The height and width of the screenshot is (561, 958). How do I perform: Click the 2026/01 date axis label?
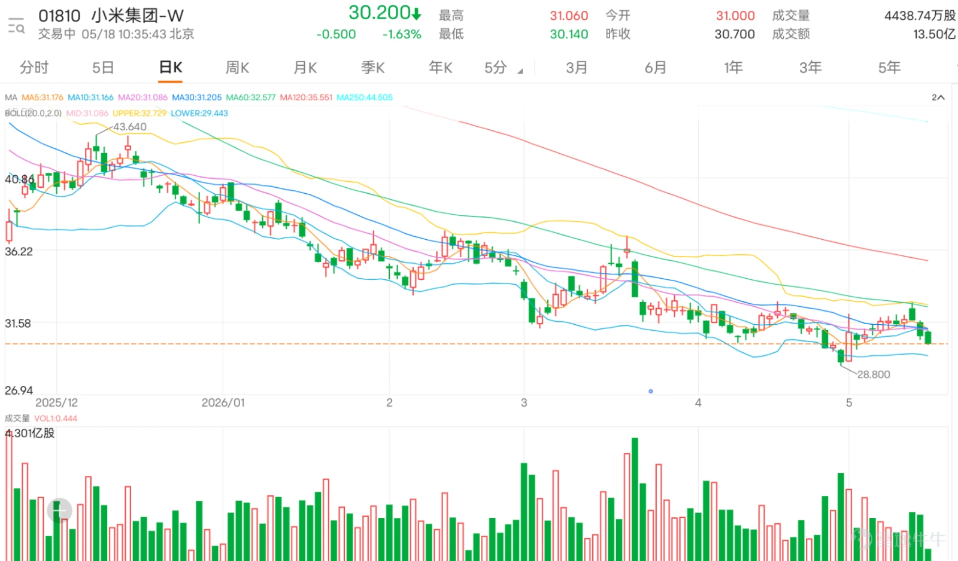click(223, 403)
